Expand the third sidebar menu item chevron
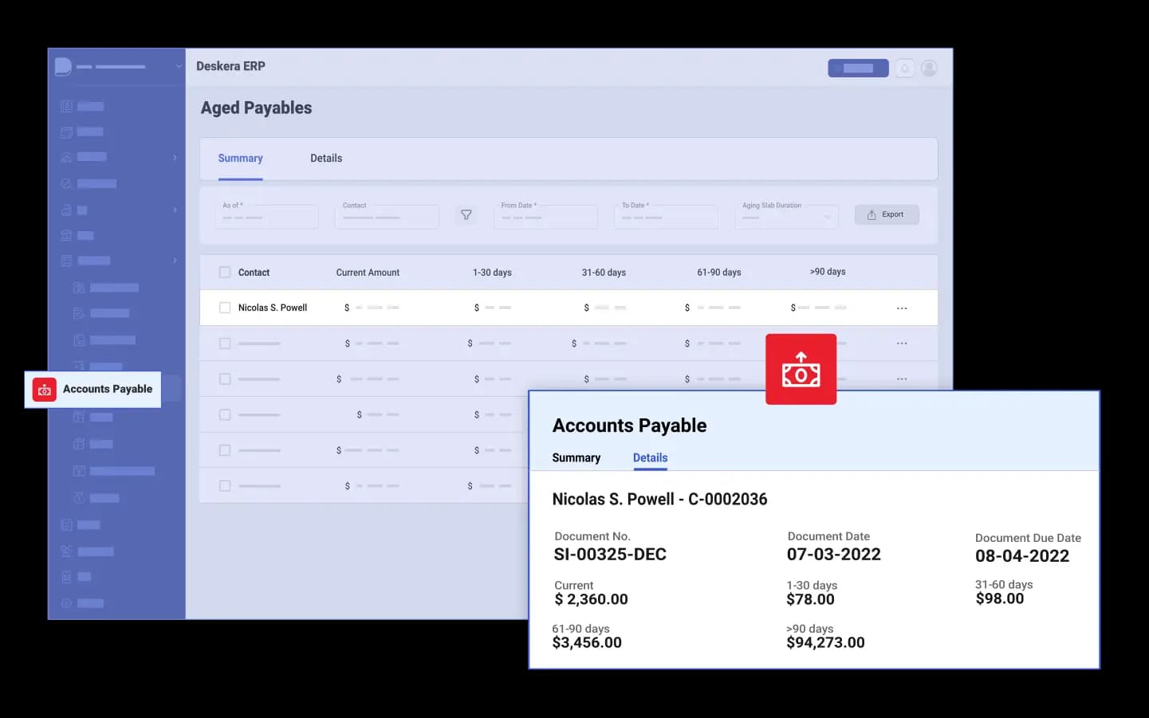Viewport: 1149px width, 718px height. [x=175, y=158]
